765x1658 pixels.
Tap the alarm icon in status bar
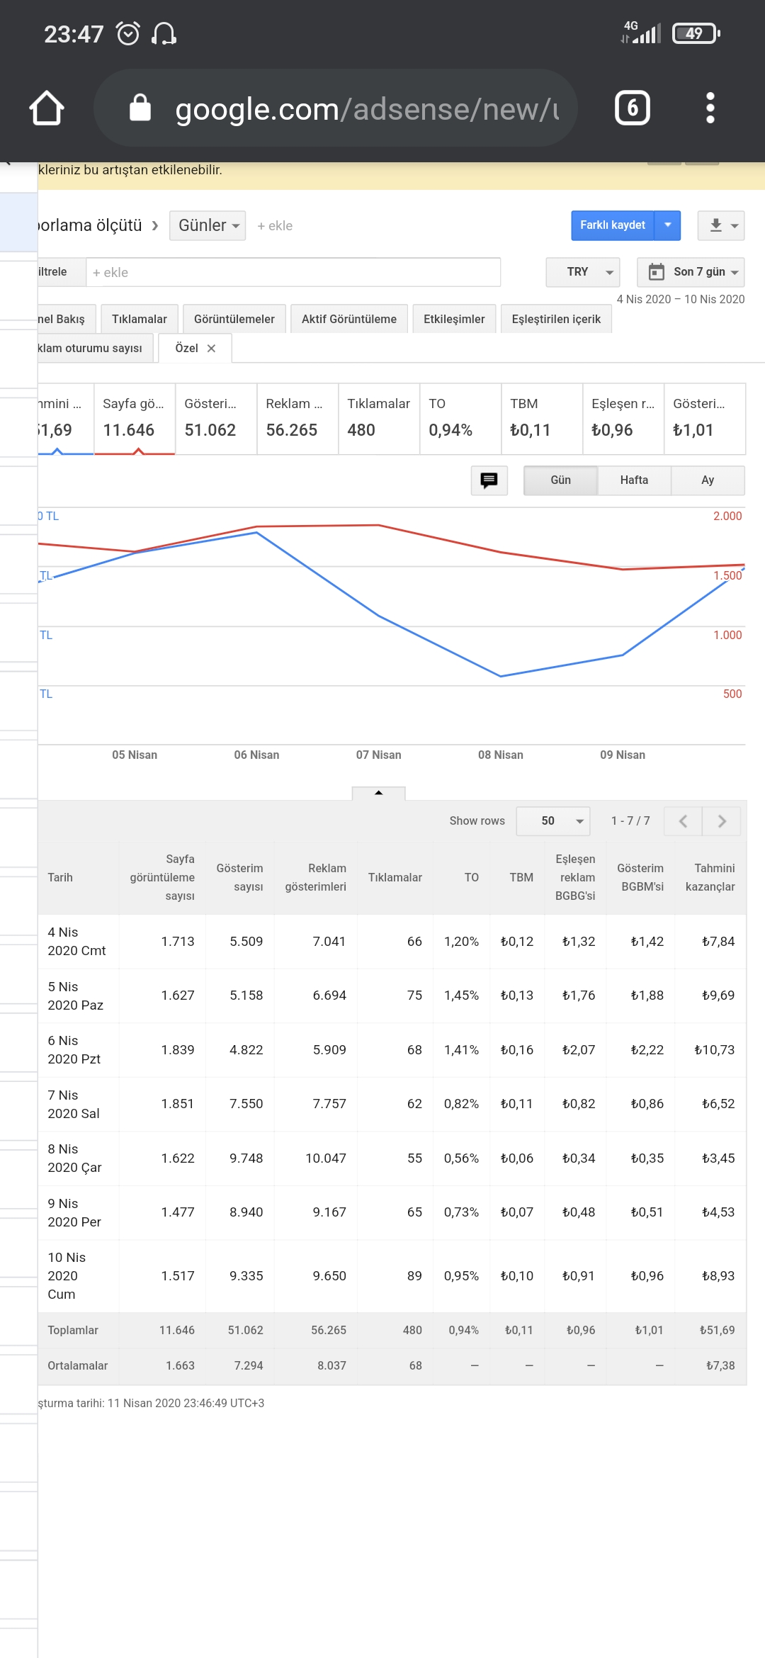(128, 33)
